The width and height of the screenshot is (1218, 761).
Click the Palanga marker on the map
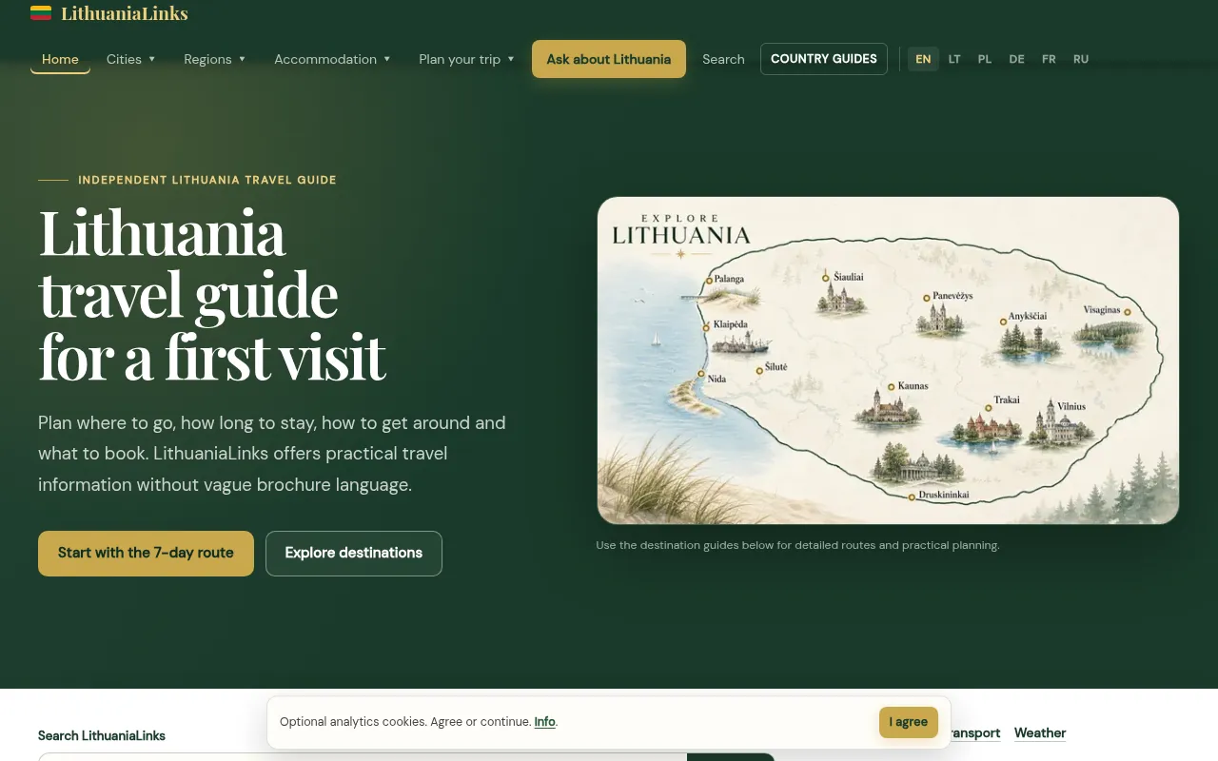point(709,281)
